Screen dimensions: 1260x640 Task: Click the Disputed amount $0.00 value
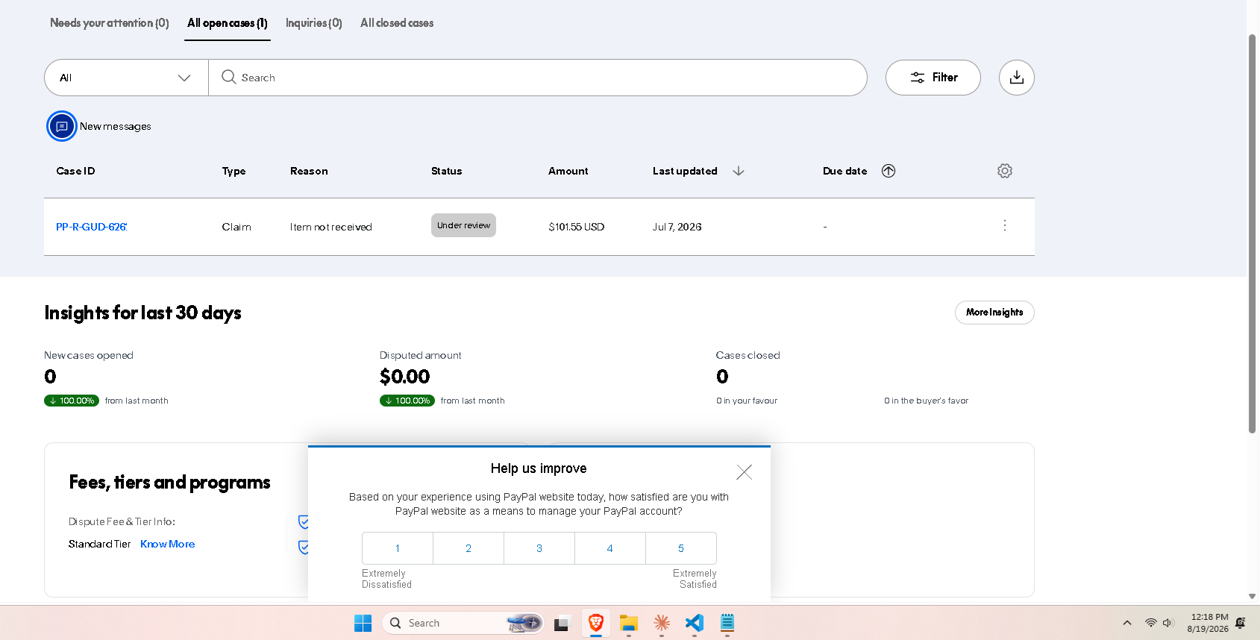coord(405,377)
